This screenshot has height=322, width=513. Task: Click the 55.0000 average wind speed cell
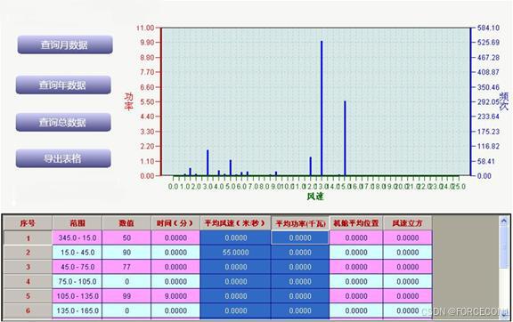click(235, 253)
